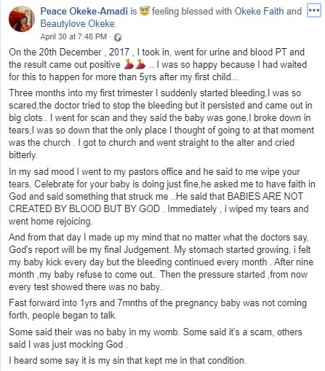Open the April 30 at 7:48 PM timestamp

73,36
